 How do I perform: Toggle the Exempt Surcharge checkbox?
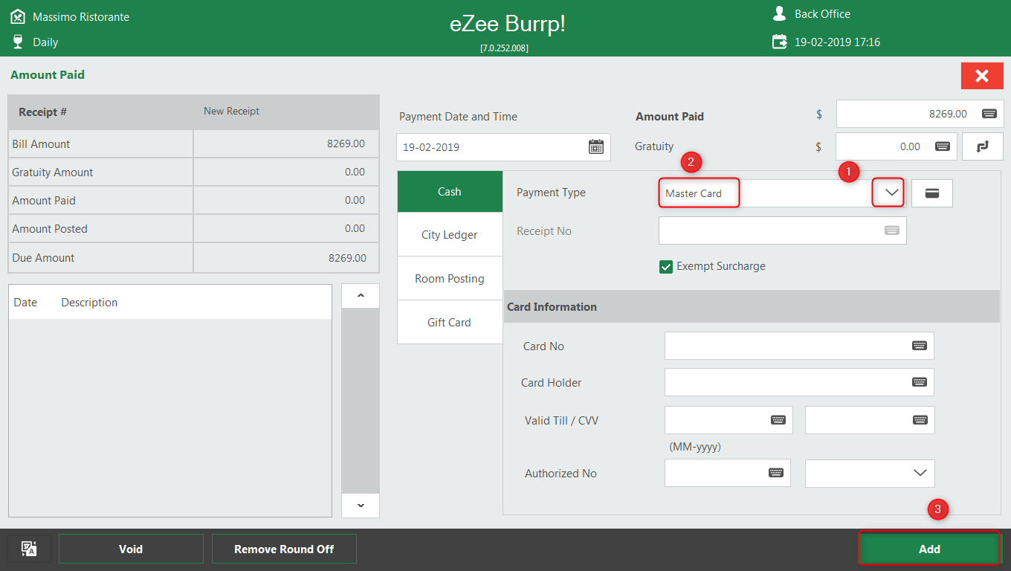(x=666, y=266)
